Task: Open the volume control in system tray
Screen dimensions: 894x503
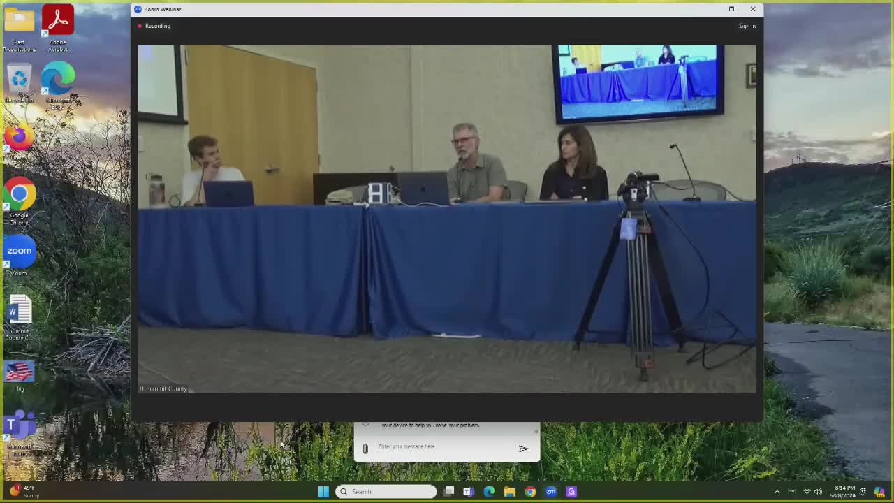Action: point(818,492)
